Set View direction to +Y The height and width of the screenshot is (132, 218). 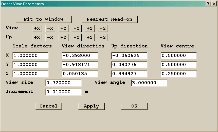(63, 28)
